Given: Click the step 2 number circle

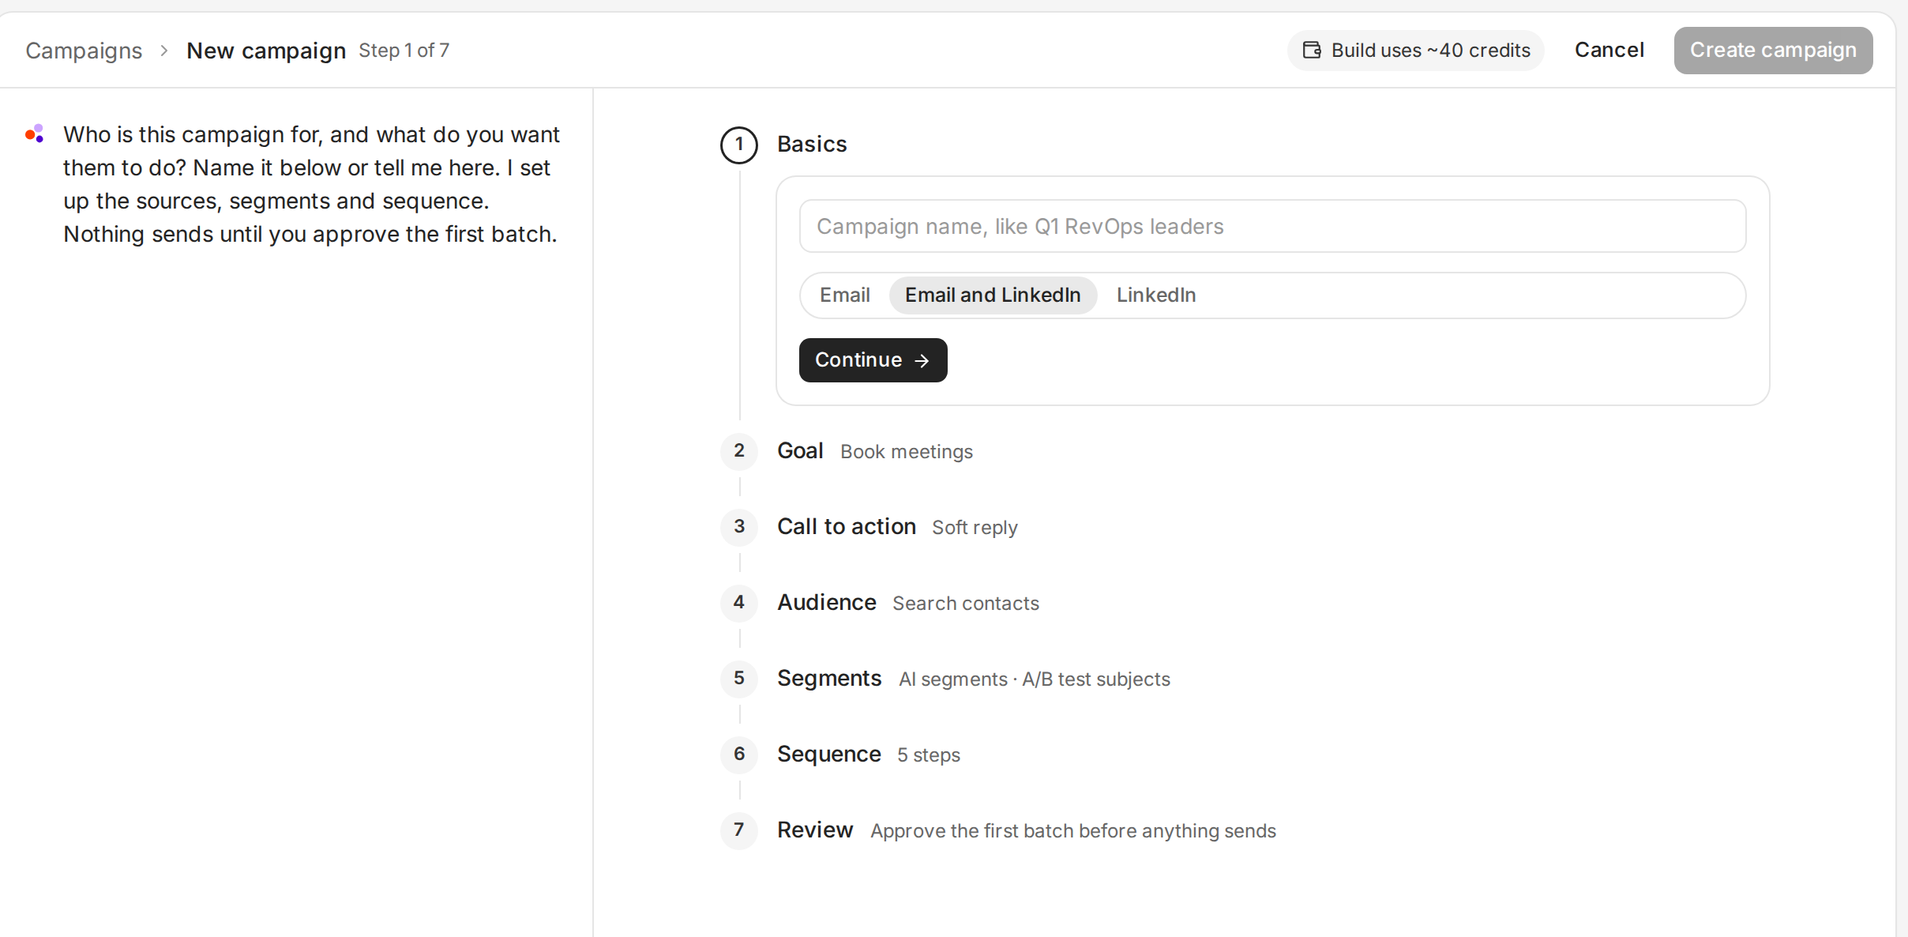Looking at the screenshot, I should [x=739, y=451].
